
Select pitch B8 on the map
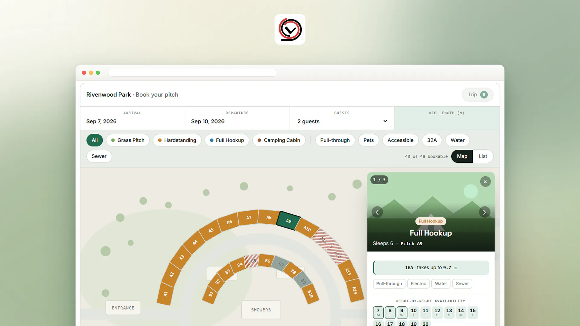point(293,272)
